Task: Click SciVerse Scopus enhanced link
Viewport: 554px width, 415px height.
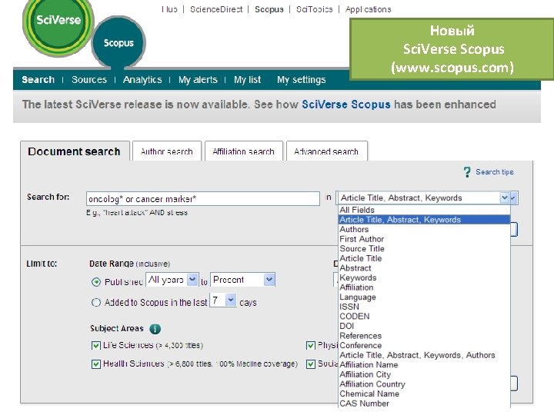Action: (x=346, y=105)
